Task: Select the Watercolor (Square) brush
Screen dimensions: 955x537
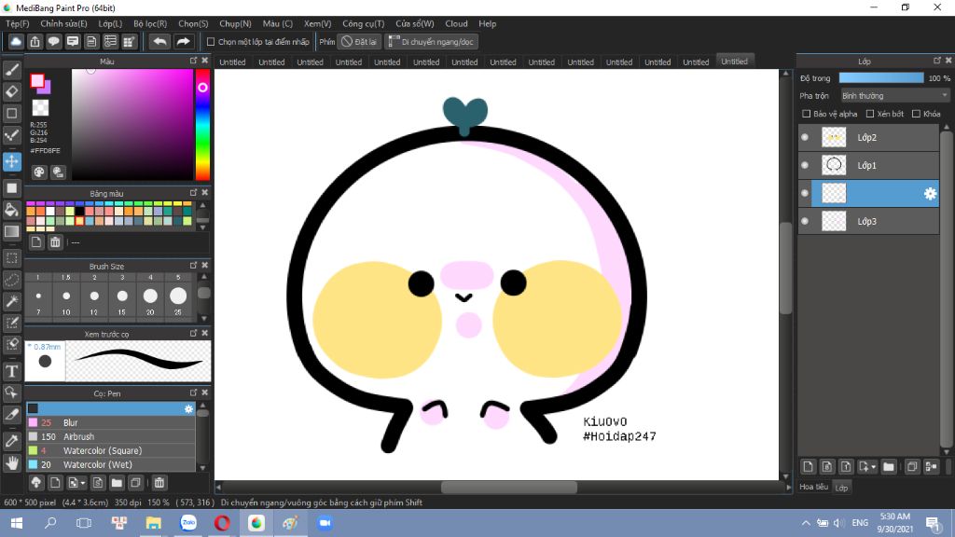Action: pyautogui.click(x=110, y=450)
